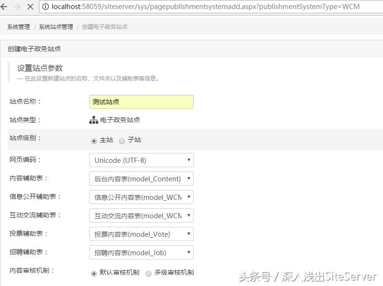Enable the 多级审核机制 option
This screenshot has width=383, height=286.
coord(149,273)
